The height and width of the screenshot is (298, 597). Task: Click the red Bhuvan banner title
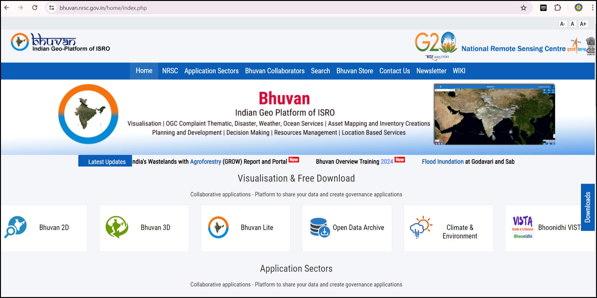[284, 98]
